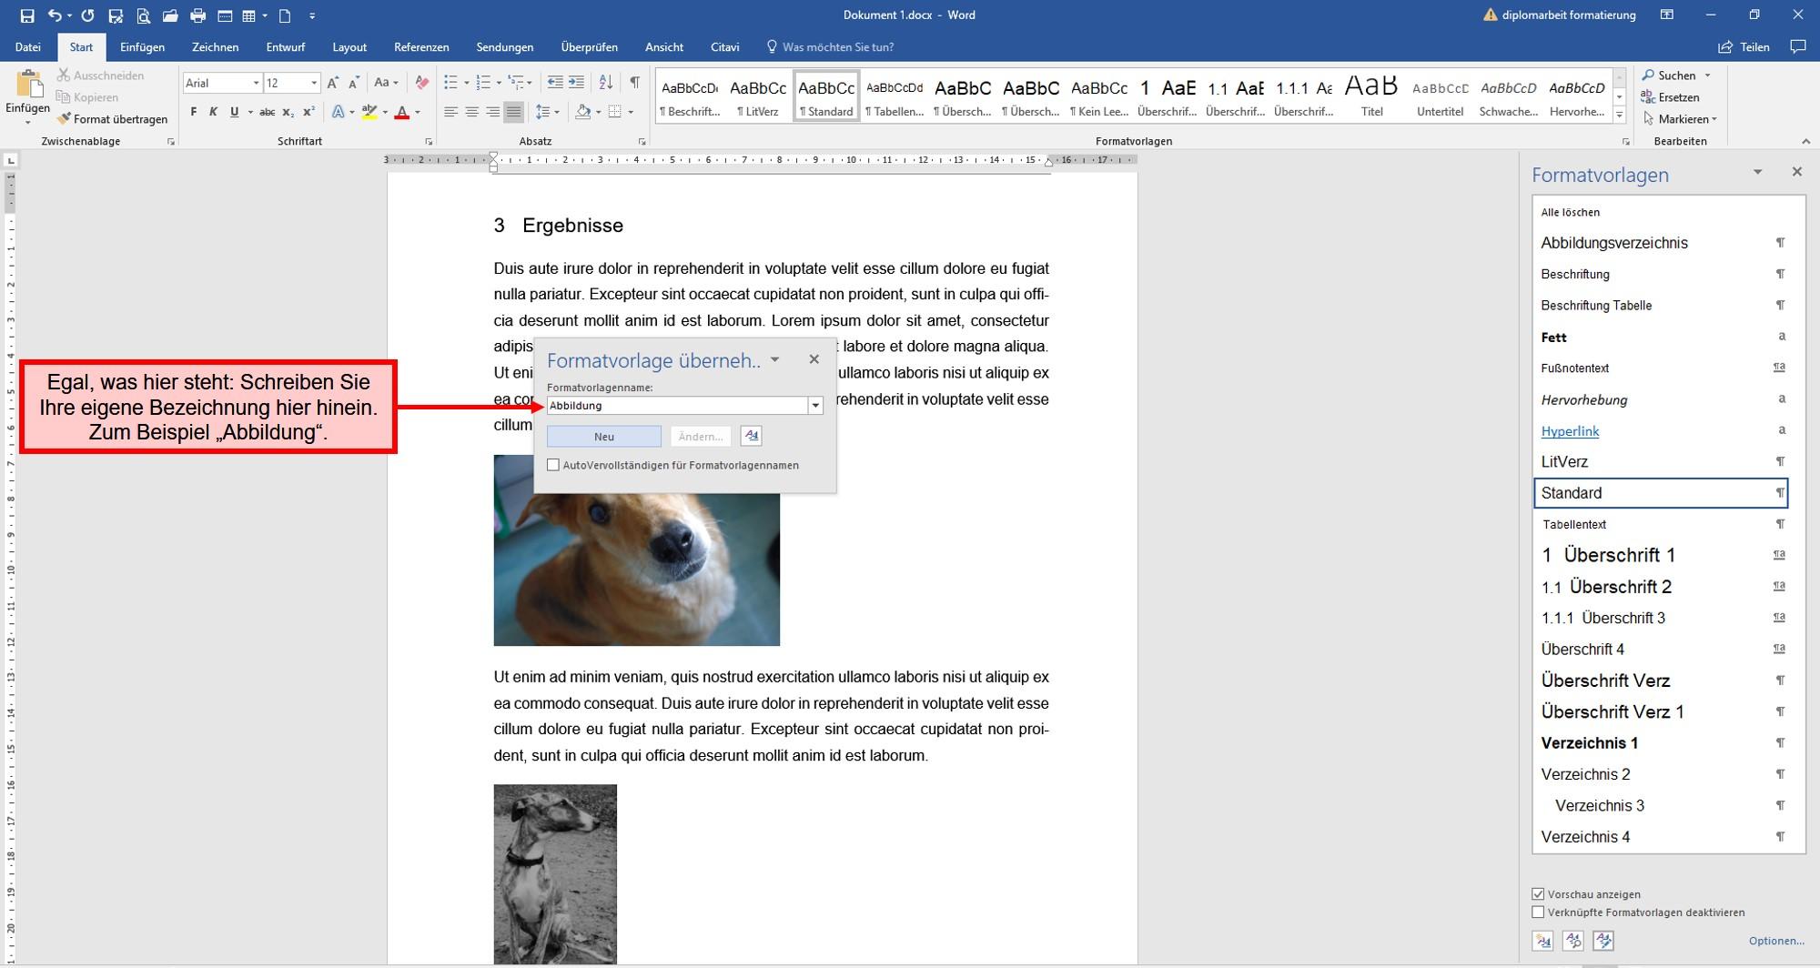1820x968 pixels.
Task: Open the font size dropdown
Action: click(x=314, y=82)
